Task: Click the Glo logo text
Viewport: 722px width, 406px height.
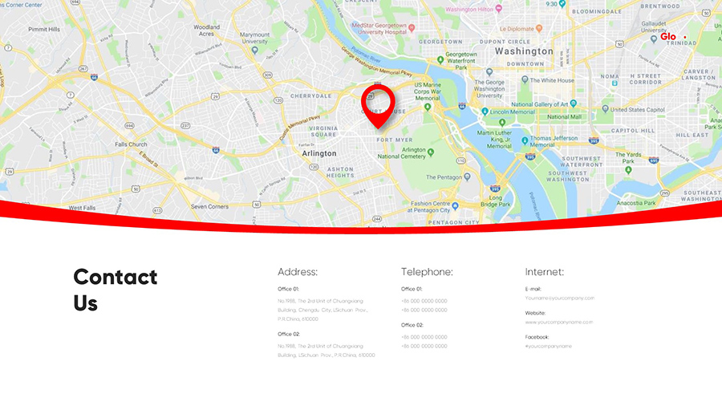Action: (x=668, y=37)
